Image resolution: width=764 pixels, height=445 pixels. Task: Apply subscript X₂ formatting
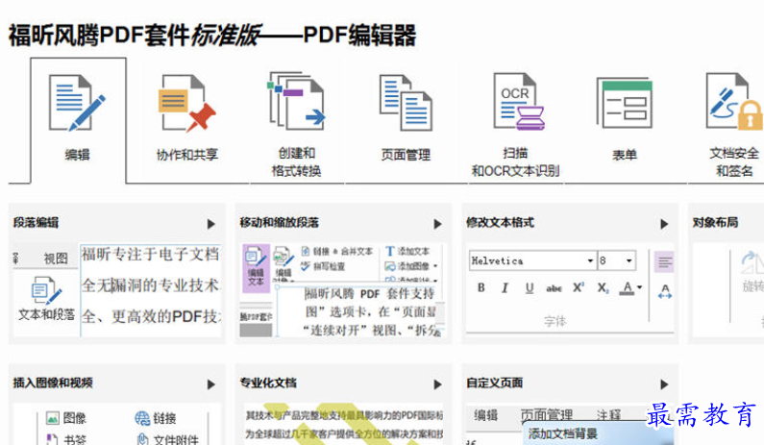(603, 288)
